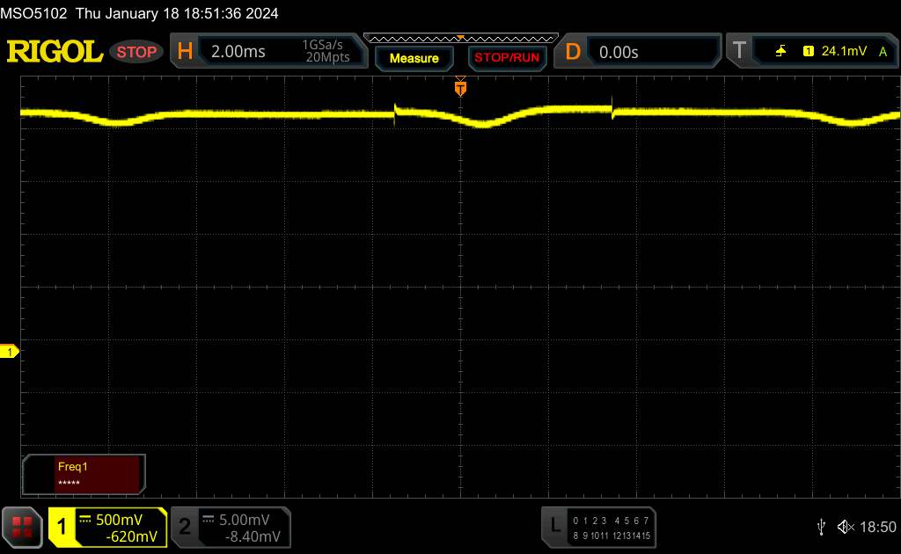
Task: Click the rising edge trigger type icon
Action: coord(780,52)
